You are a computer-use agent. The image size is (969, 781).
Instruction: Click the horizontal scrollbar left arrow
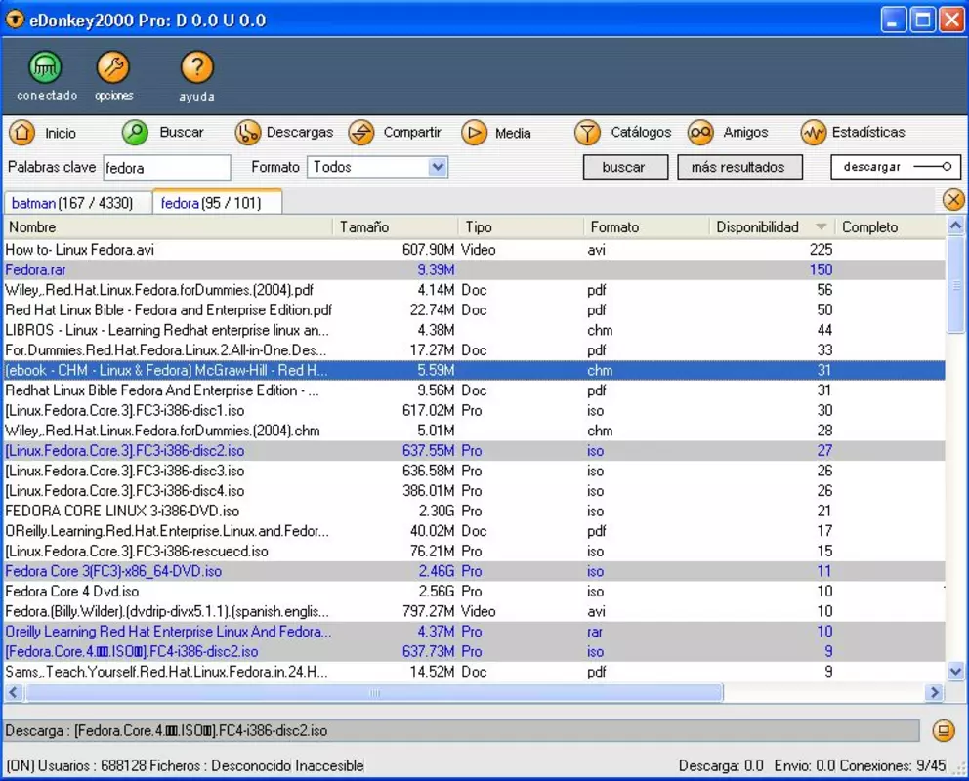click(x=14, y=693)
